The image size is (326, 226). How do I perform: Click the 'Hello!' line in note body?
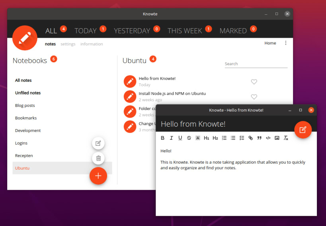point(166,151)
